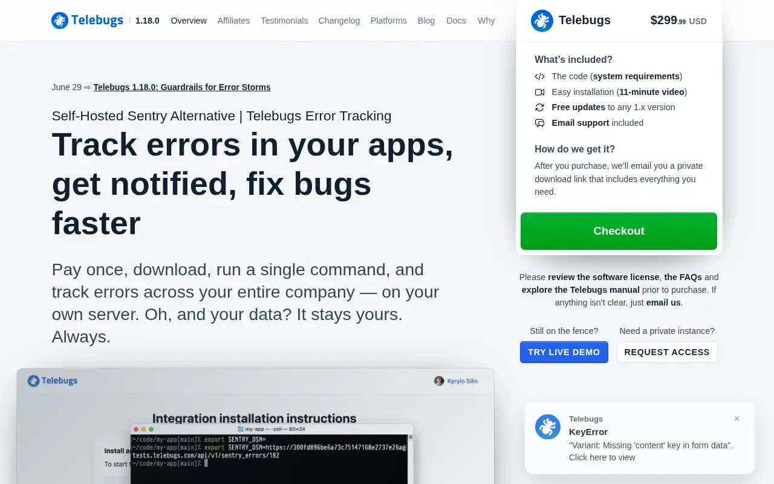Click the Request Access button
This screenshot has height=484, width=774.
(x=667, y=352)
